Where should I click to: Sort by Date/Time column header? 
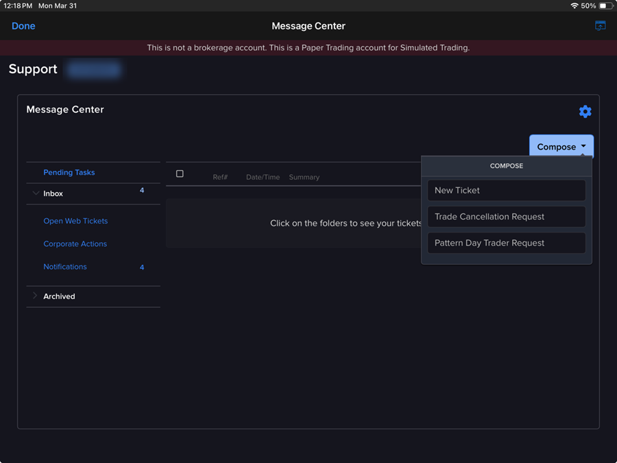click(x=263, y=177)
